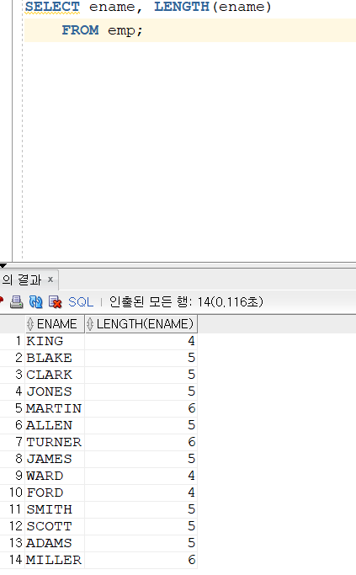Image resolution: width=356 pixels, height=575 pixels.
Task: Select the JONES cell
Action: (55, 391)
